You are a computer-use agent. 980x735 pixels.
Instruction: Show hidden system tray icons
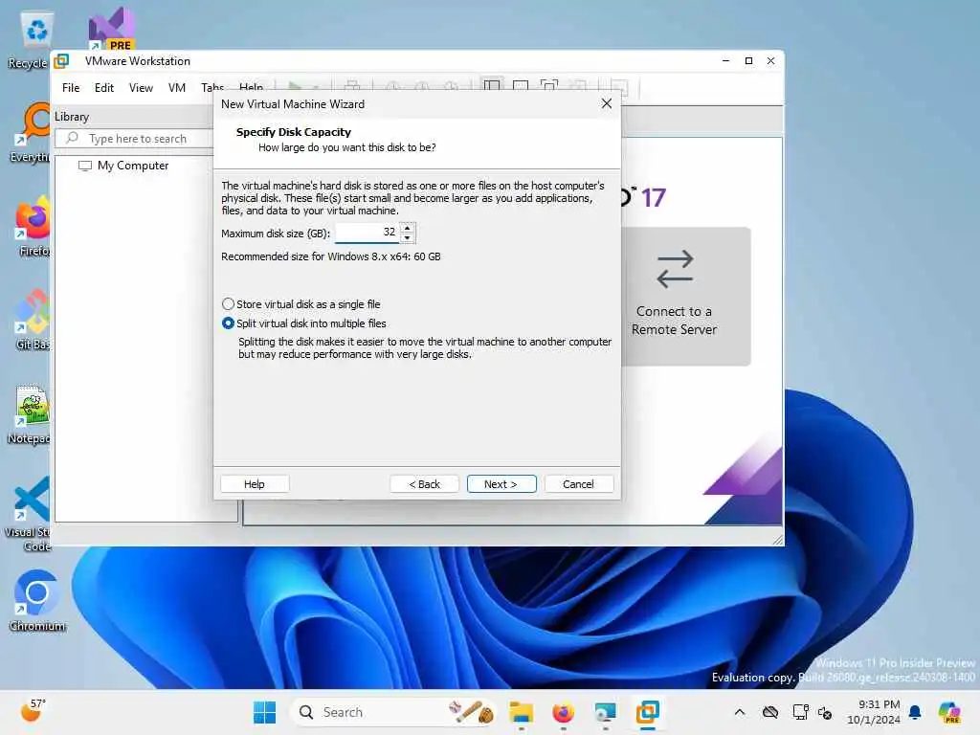click(740, 712)
